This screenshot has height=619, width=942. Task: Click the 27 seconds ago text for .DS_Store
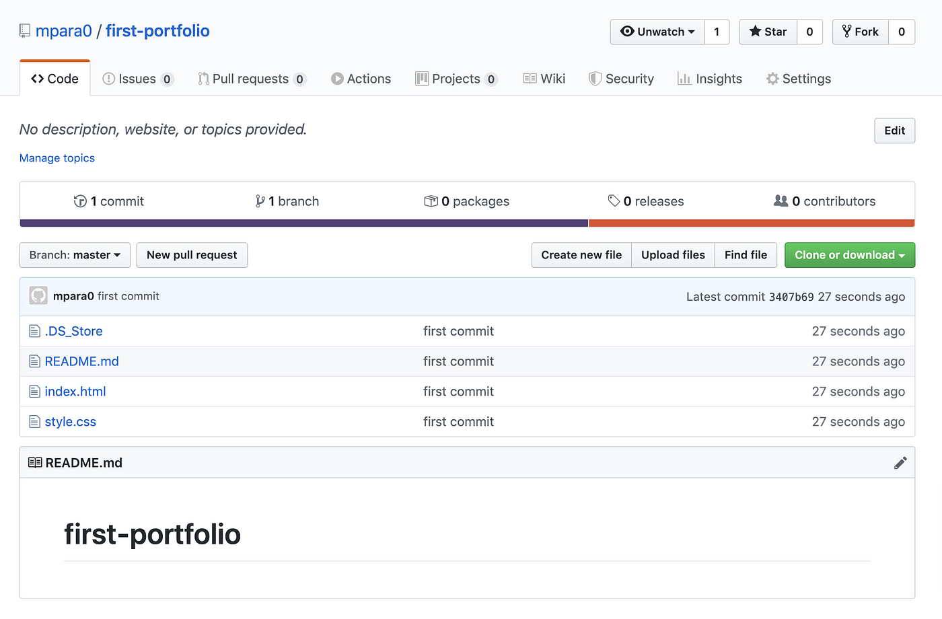[x=859, y=331]
